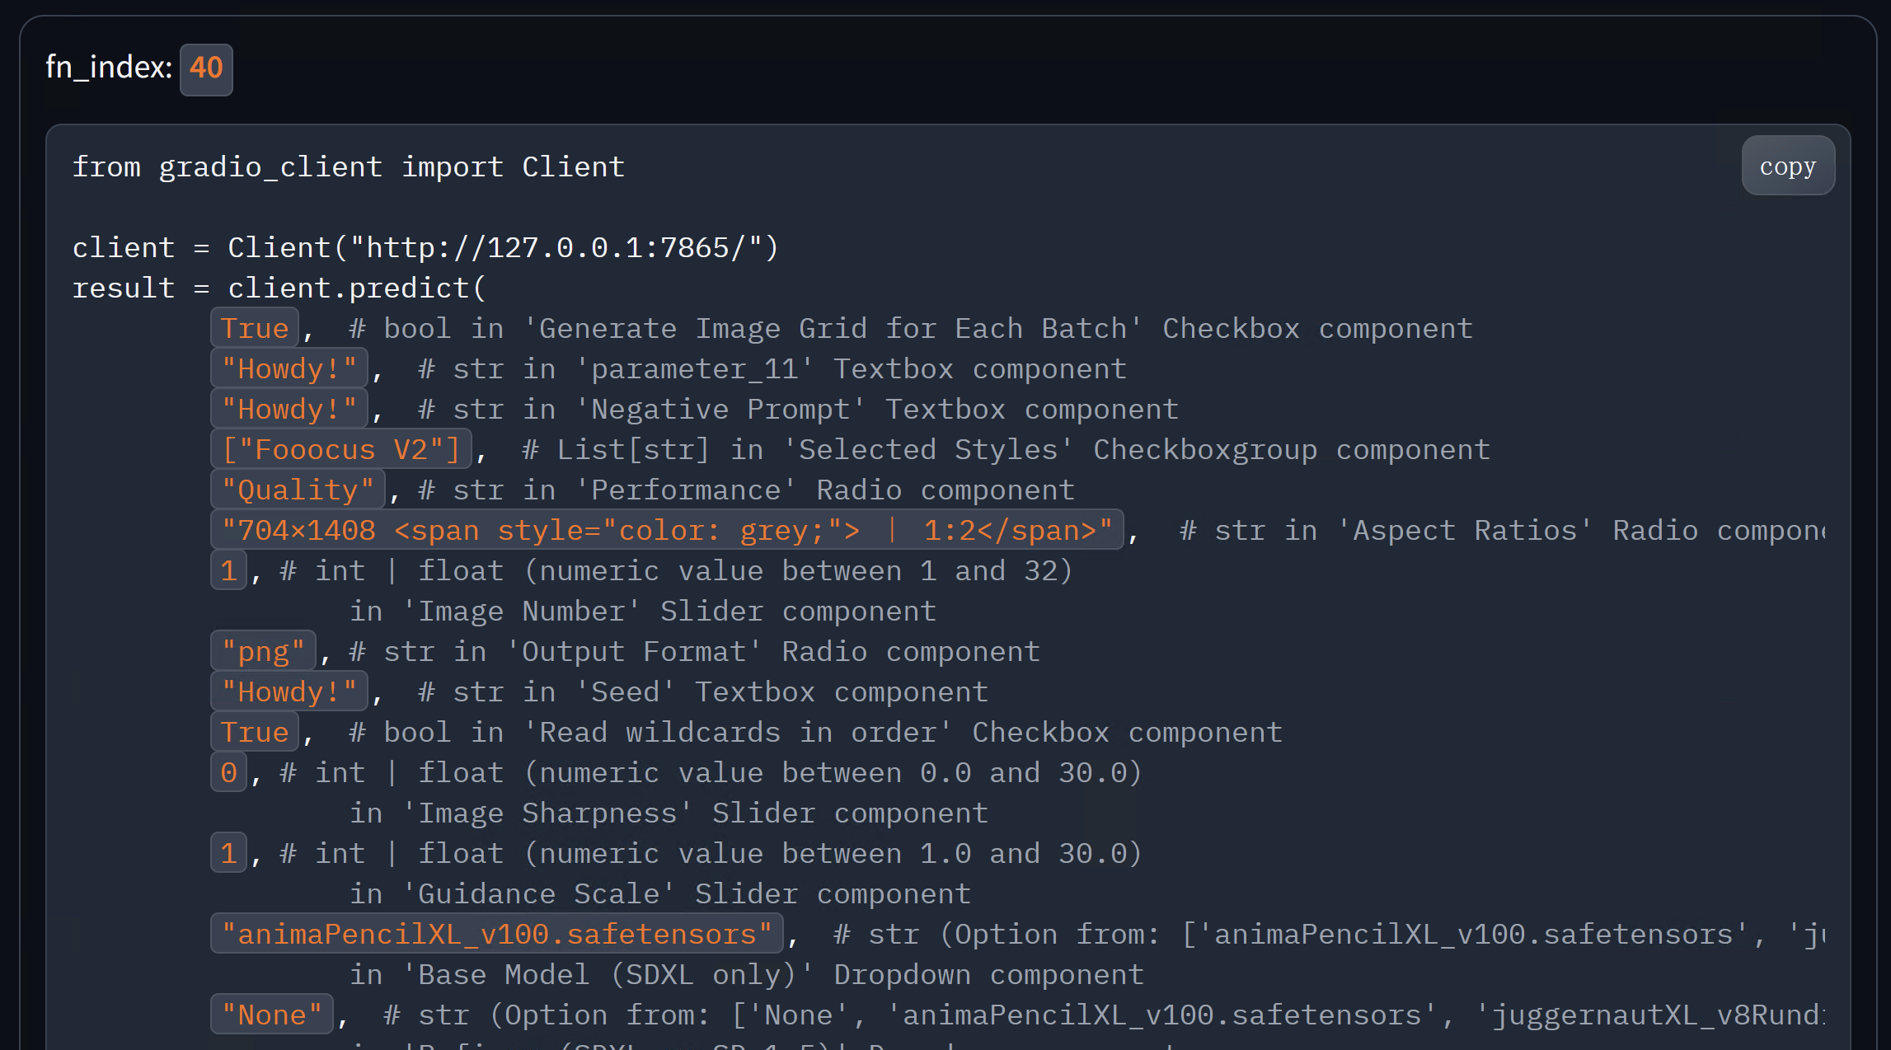Click True value for Read wildcards in order
1891x1050 pixels.
(x=254, y=733)
